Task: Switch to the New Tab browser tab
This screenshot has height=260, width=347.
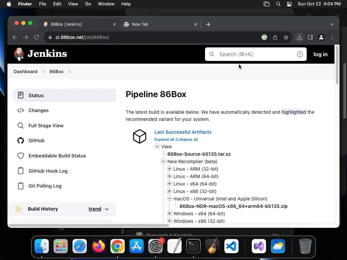Action: point(160,24)
